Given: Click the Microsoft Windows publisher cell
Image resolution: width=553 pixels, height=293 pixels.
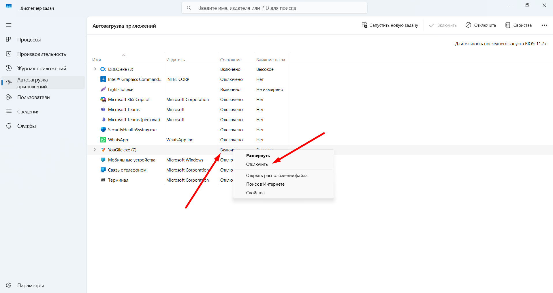Looking at the screenshot, I should click(185, 160).
